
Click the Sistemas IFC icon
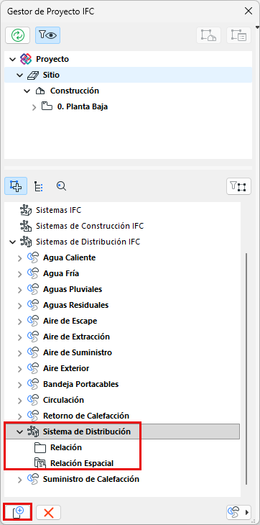pos(26,210)
